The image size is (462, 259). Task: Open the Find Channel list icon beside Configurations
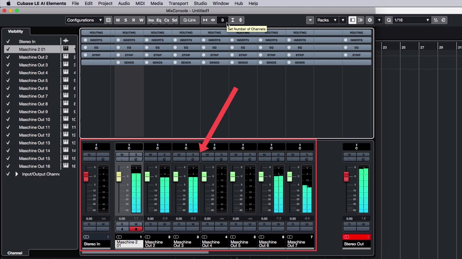pyautogui.click(x=108, y=20)
